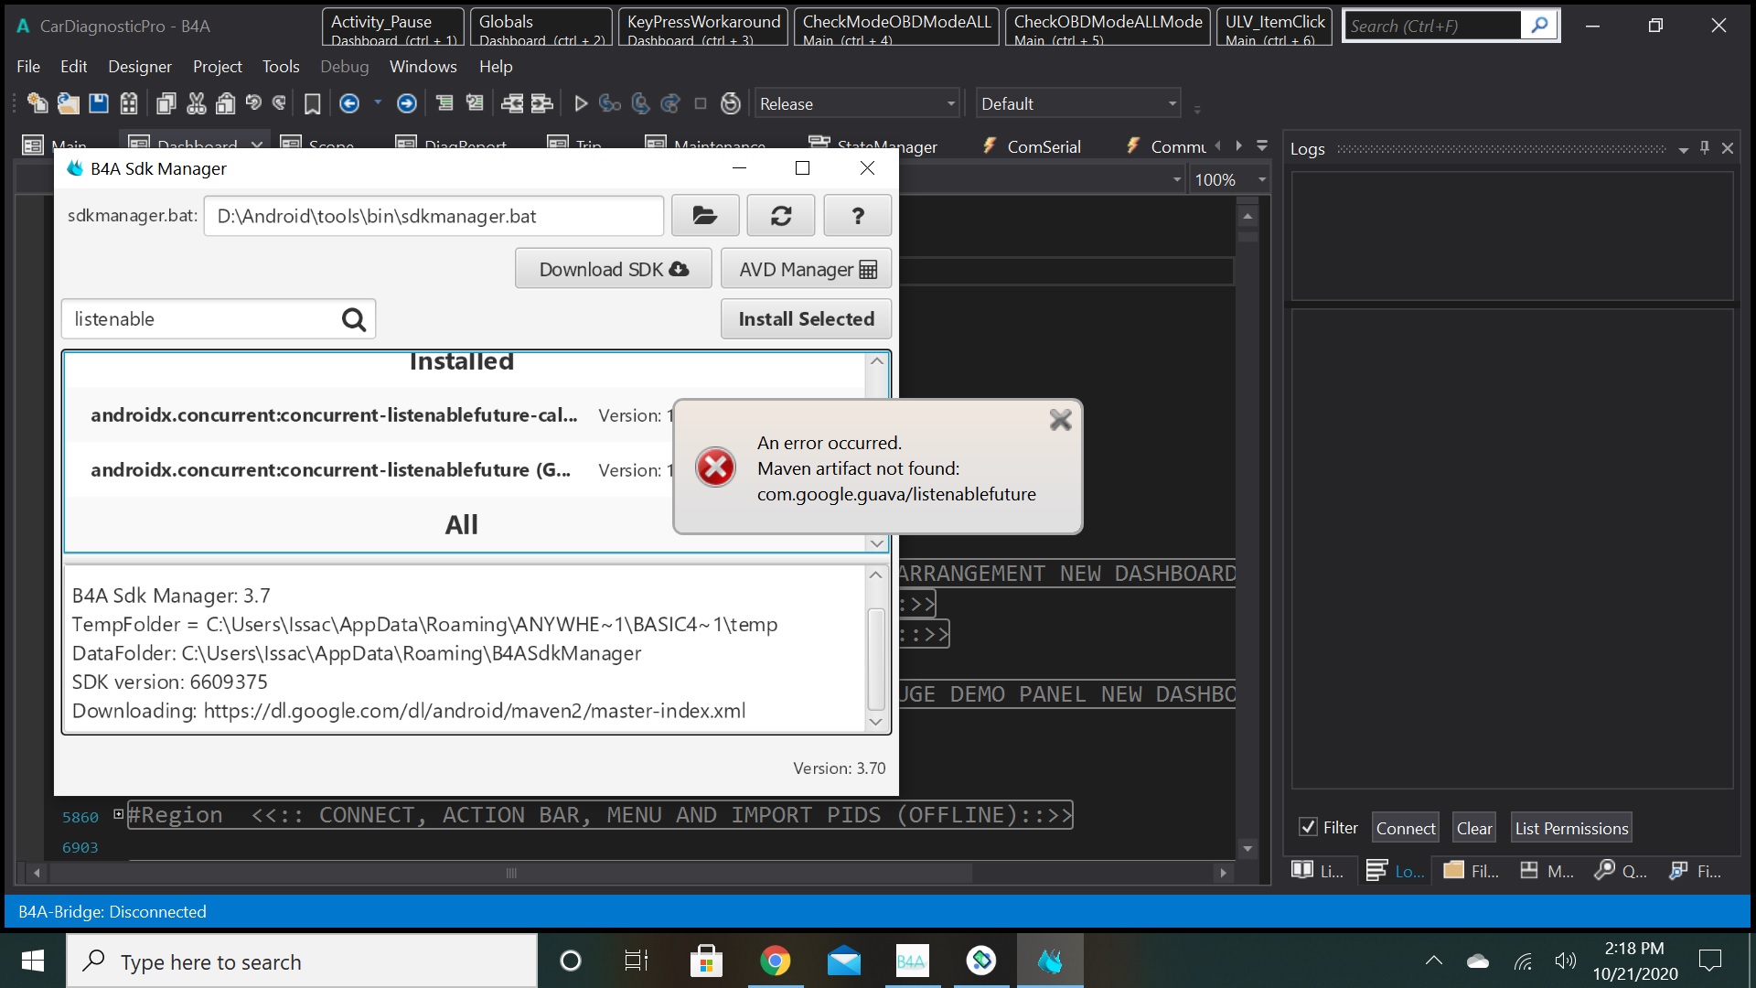Click the Run play toolbar icon
1756x988 pixels.
click(x=580, y=103)
